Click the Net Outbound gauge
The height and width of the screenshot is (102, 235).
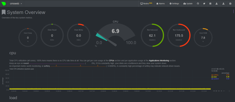179,35
